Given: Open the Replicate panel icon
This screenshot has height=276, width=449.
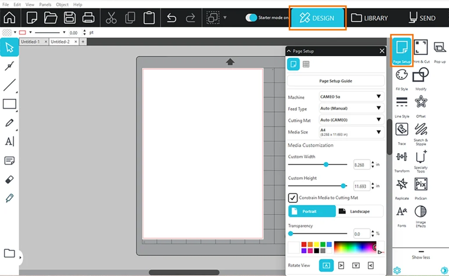Looking at the screenshot, I should click(402, 185).
